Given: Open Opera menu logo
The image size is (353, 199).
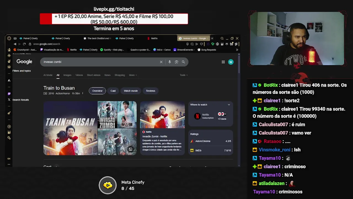Looking at the screenshot, I should pos(9,38).
